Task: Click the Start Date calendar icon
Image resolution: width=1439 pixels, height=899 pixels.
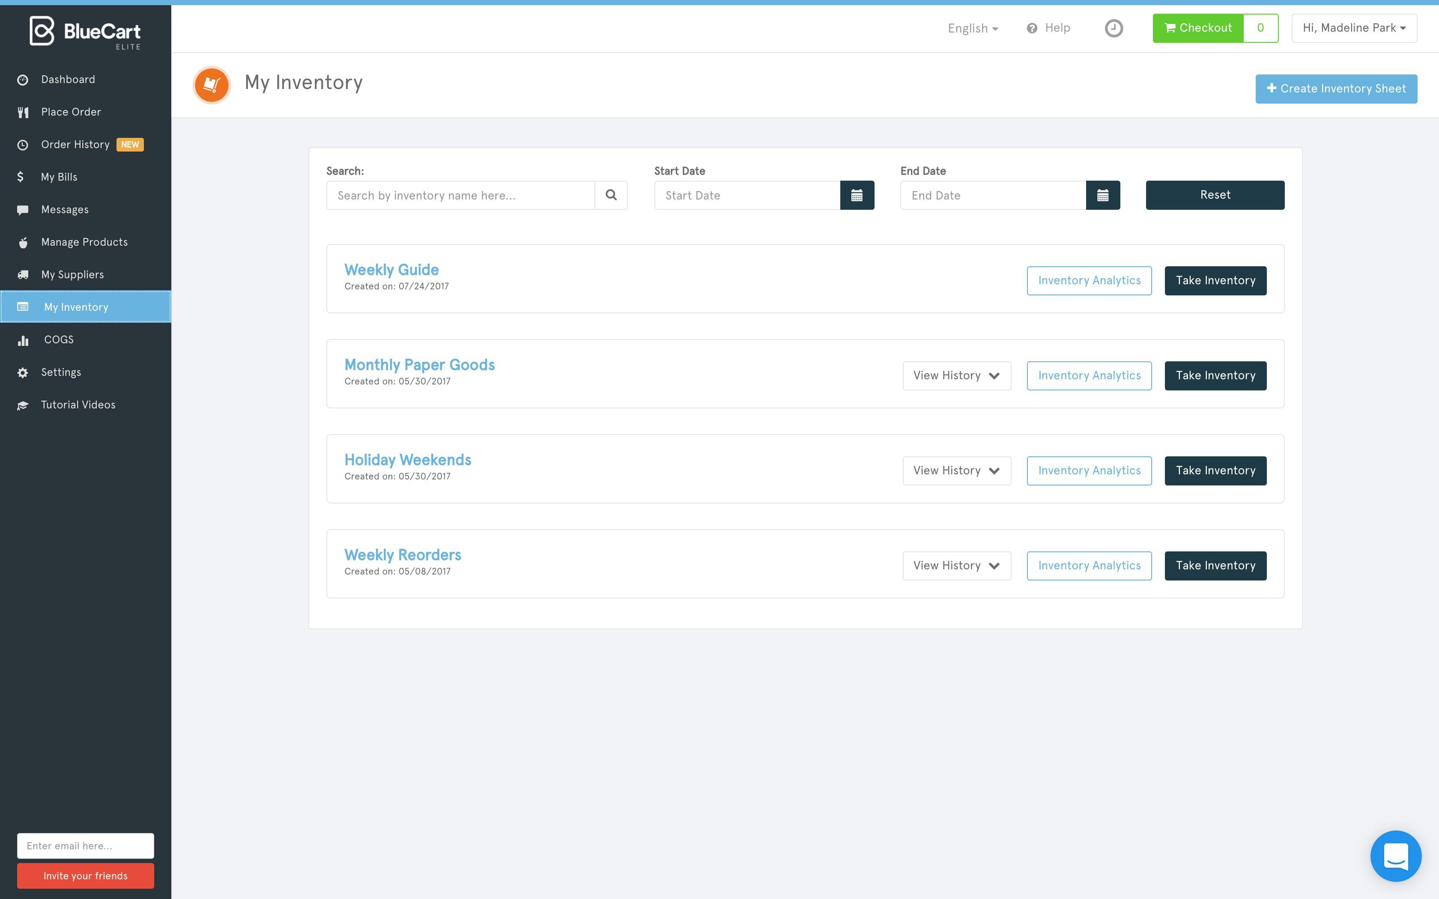Action: (x=857, y=195)
